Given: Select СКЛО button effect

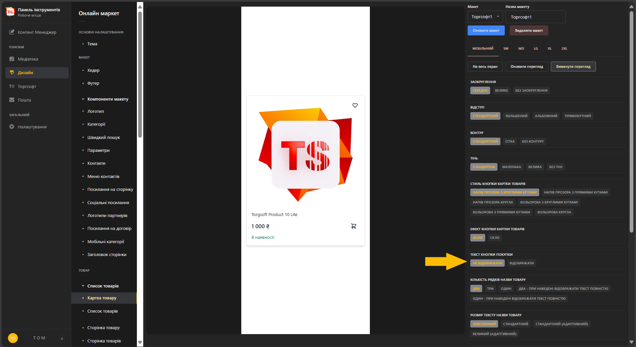Looking at the screenshot, I should click(494, 238).
